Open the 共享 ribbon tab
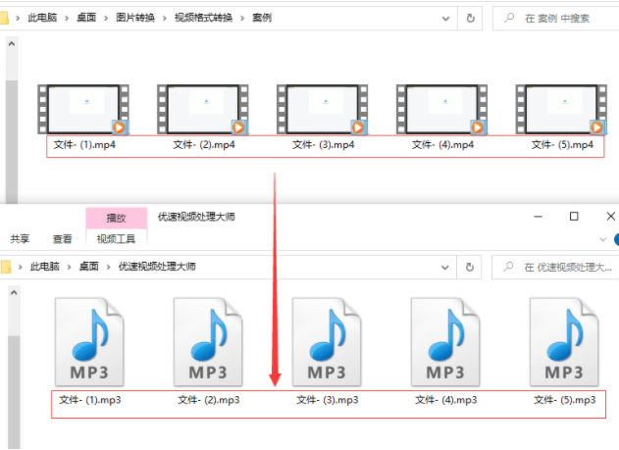The image size is (619, 450). (x=20, y=239)
